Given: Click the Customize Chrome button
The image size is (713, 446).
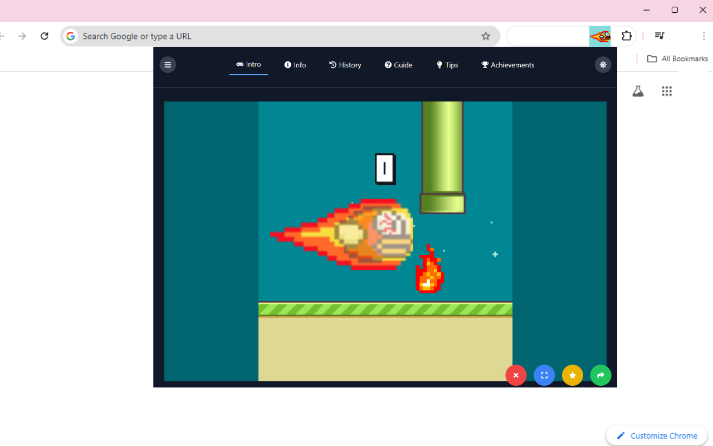Looking at the screenshot, I should pyautogui.click(x=656, y=435).
